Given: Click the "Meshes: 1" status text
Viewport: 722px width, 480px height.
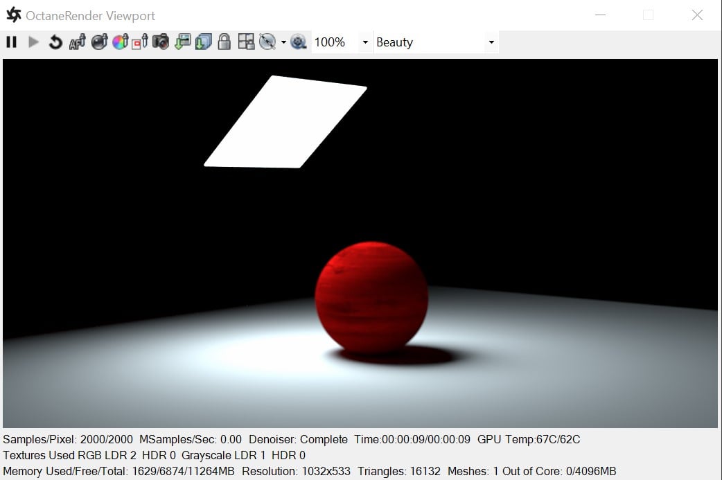Looking at the screenshot, I should coord(473,471).
